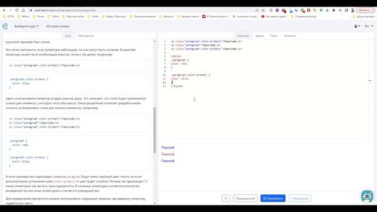This screenshot has height=212, width=377.
Task: Click the inline code word paragraph in lesson text
Action: click(x=74, y=177)
